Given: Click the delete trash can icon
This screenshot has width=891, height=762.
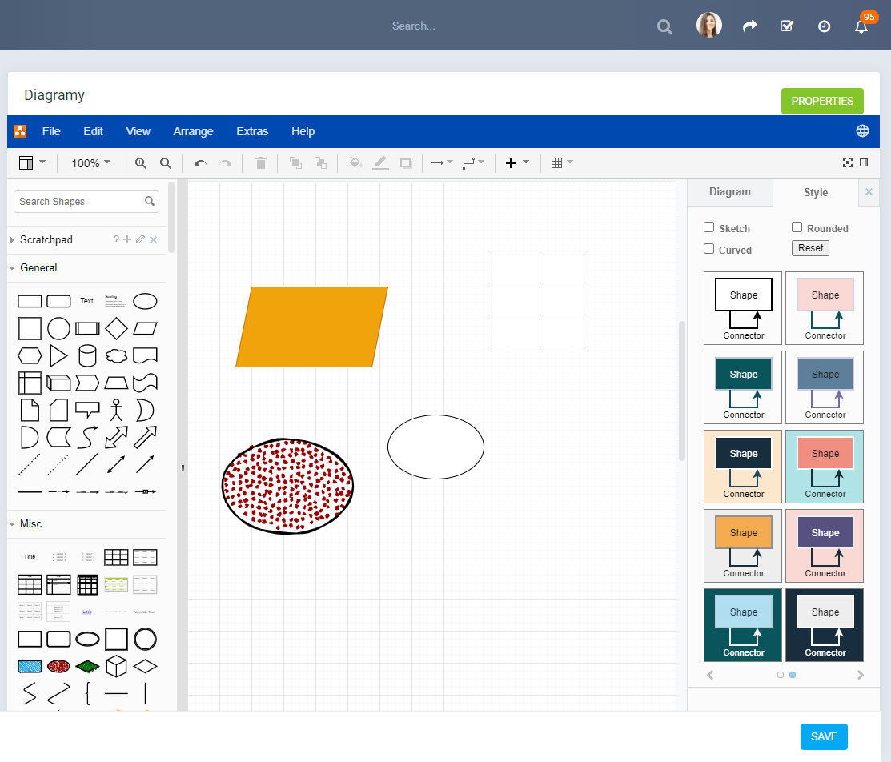Looking at the screenshot, I should [261, 163].
